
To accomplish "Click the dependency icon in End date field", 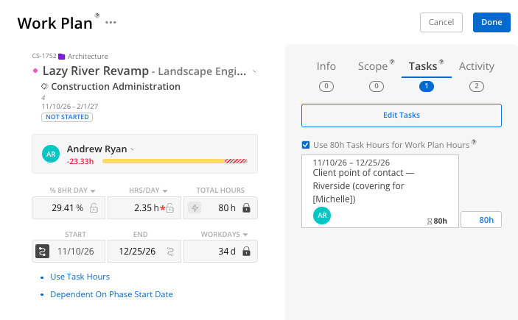I will pyautogui.click(x=170, y=252).
